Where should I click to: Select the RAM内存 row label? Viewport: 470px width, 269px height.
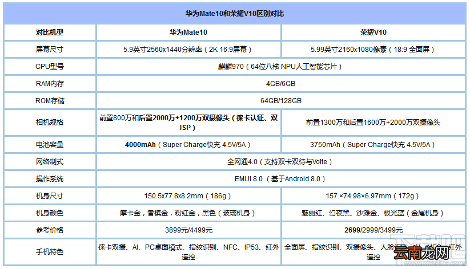[50, 83]
